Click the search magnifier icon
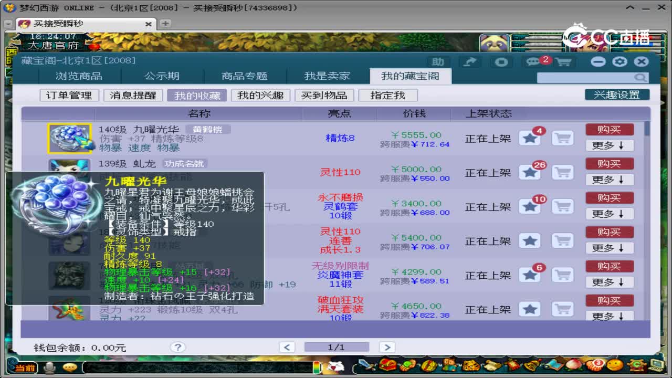 [640, 78]
